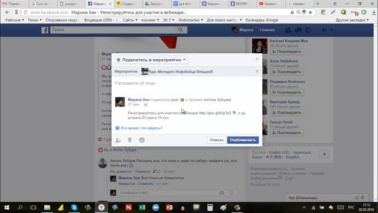Open Yandex browser taskbar icon
Screen dimensions: 378x213
click(102, 208)
